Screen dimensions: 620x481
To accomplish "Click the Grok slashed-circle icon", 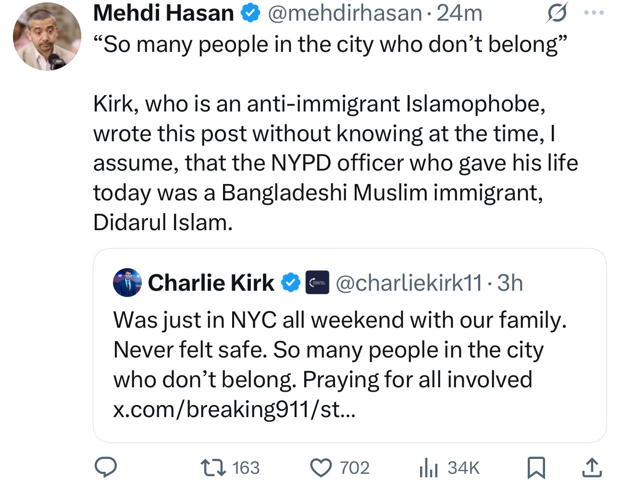I will (557, 13).
